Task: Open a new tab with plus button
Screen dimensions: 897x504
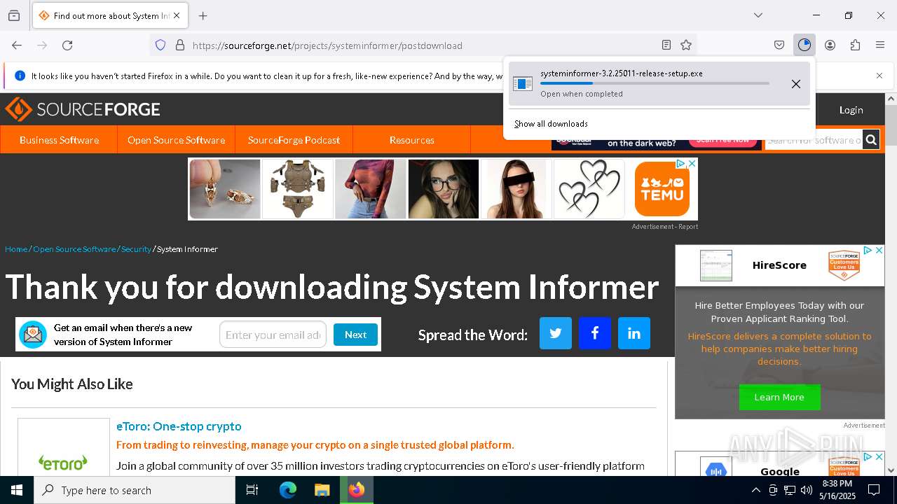Action: [x=203, y=15]
